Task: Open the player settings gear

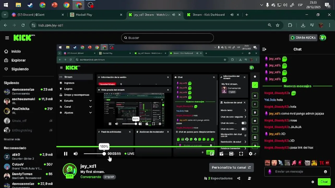Action: click(250, 154)
